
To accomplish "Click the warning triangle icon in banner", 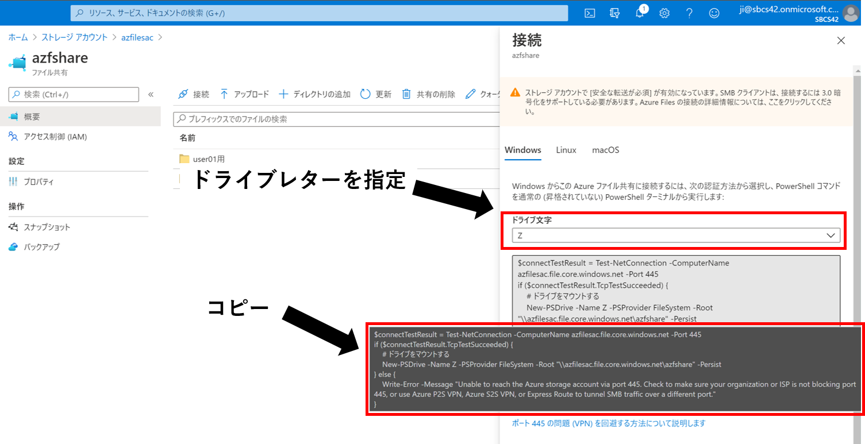I will (x=514, y=92).
